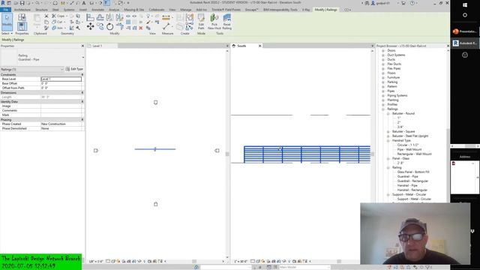Screen dimensions: 480x270
Task: Click the Base Offset value field
Action: click(61, 83)
